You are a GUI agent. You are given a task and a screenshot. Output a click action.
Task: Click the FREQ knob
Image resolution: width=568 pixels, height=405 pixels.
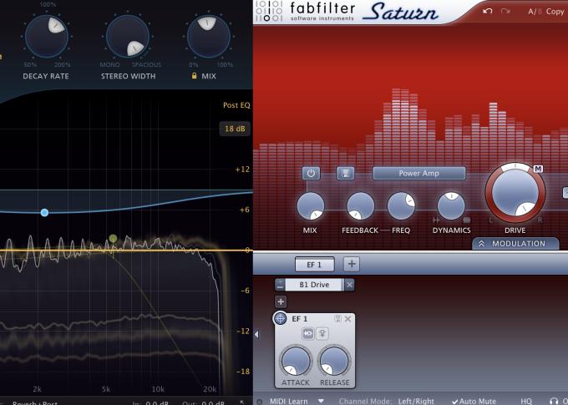pyautogui.click(x=401, y=206)
